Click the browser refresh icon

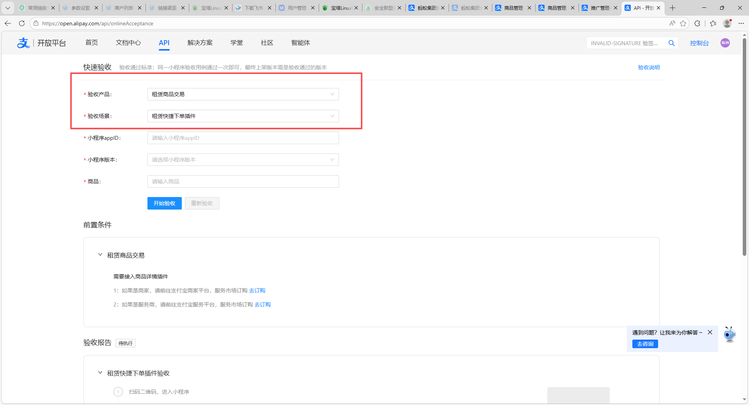tap(22, 23)
